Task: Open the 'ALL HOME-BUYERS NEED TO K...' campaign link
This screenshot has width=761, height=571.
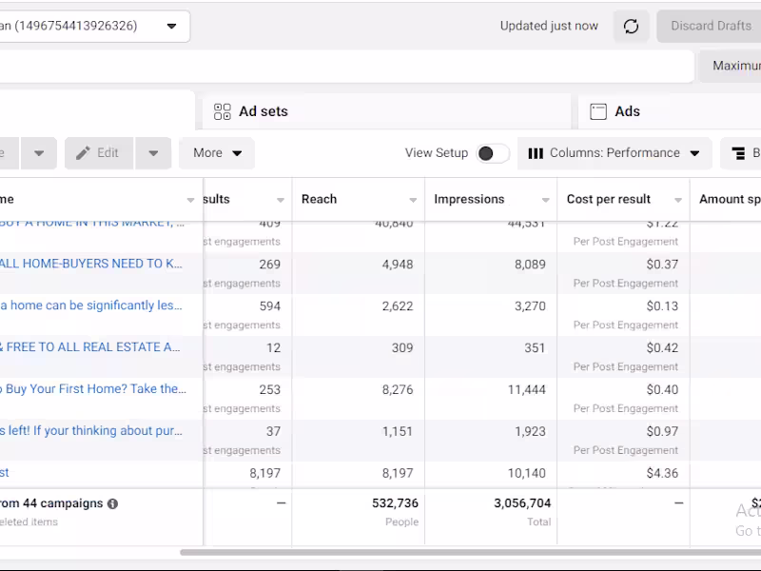Action: pos(91,264)
